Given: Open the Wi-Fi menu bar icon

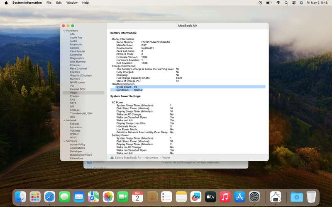Looking at the screenshot, I should pos(278,3).
